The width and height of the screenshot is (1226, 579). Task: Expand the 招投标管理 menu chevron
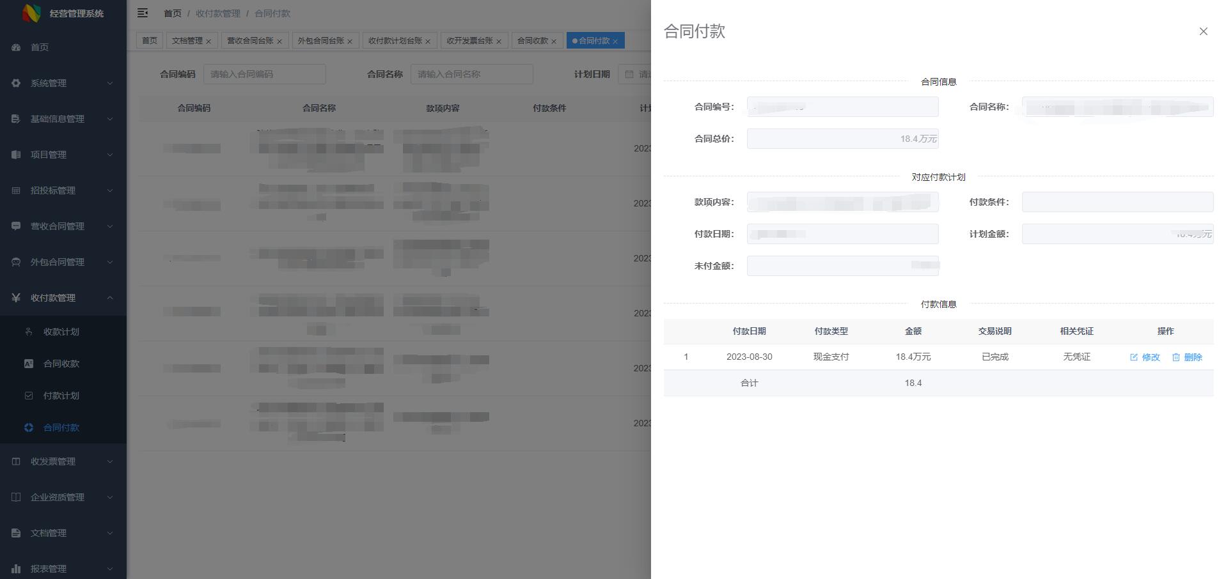(110, 190)
